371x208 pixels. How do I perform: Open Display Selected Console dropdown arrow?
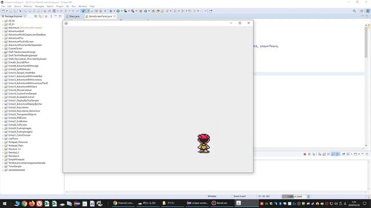[351, 154]
